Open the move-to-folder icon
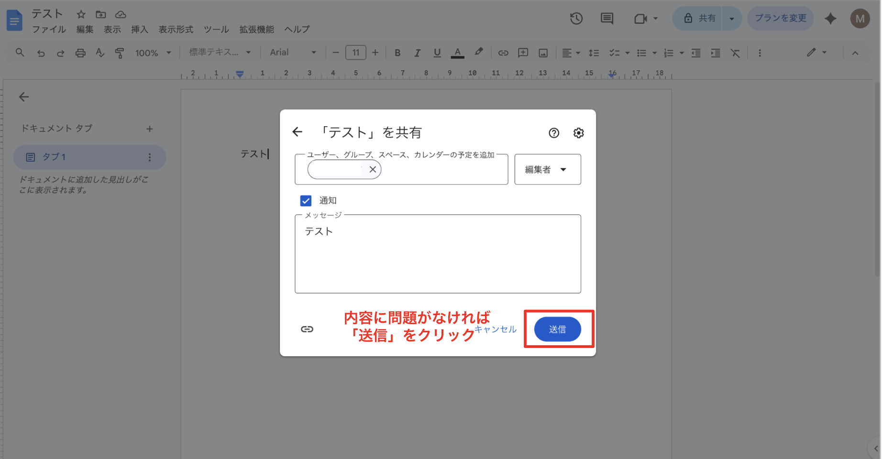The image size is (882, 459). pyautogui.click(x=100, y=14)
